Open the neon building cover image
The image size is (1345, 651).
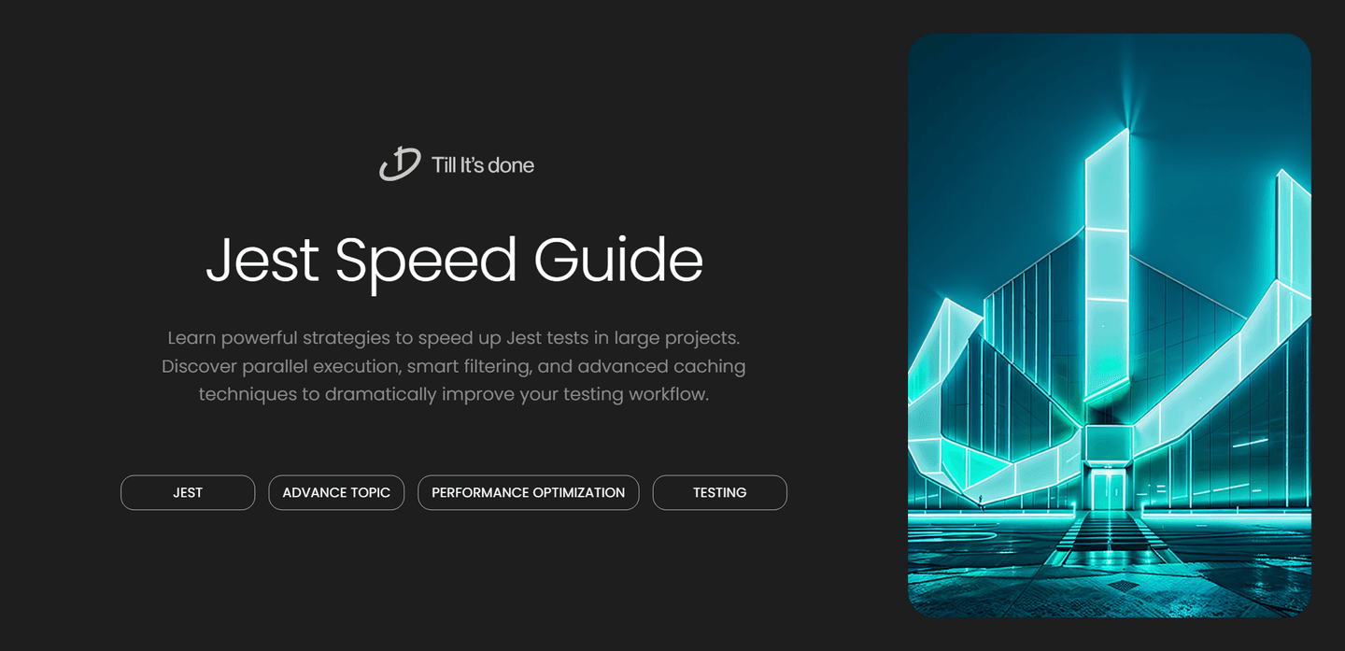1109,325
